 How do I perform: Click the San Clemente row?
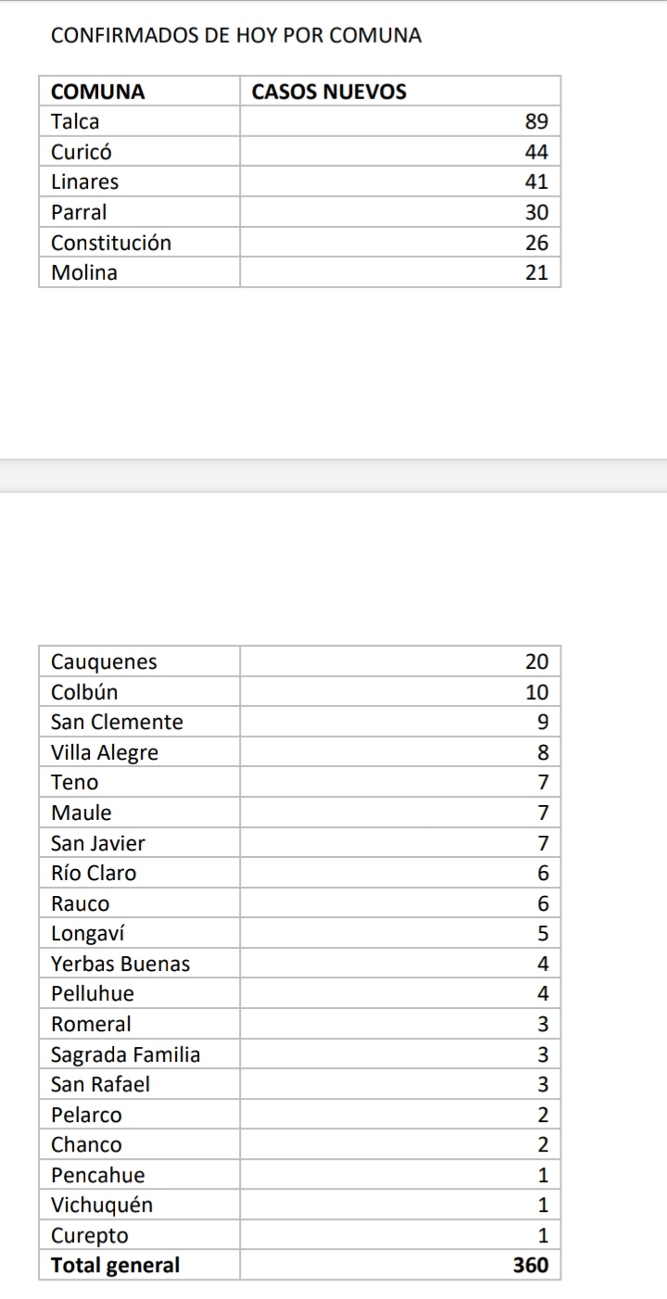(x=300, y=722)
